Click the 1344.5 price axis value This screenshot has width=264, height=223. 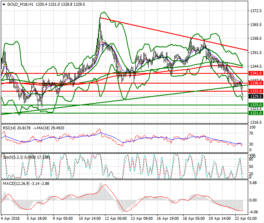coord(256,66)
